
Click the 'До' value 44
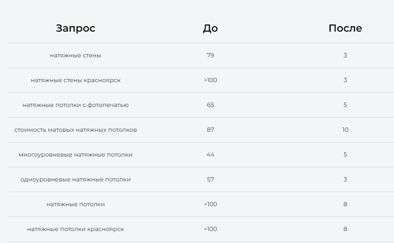click(x=210, y=154)
